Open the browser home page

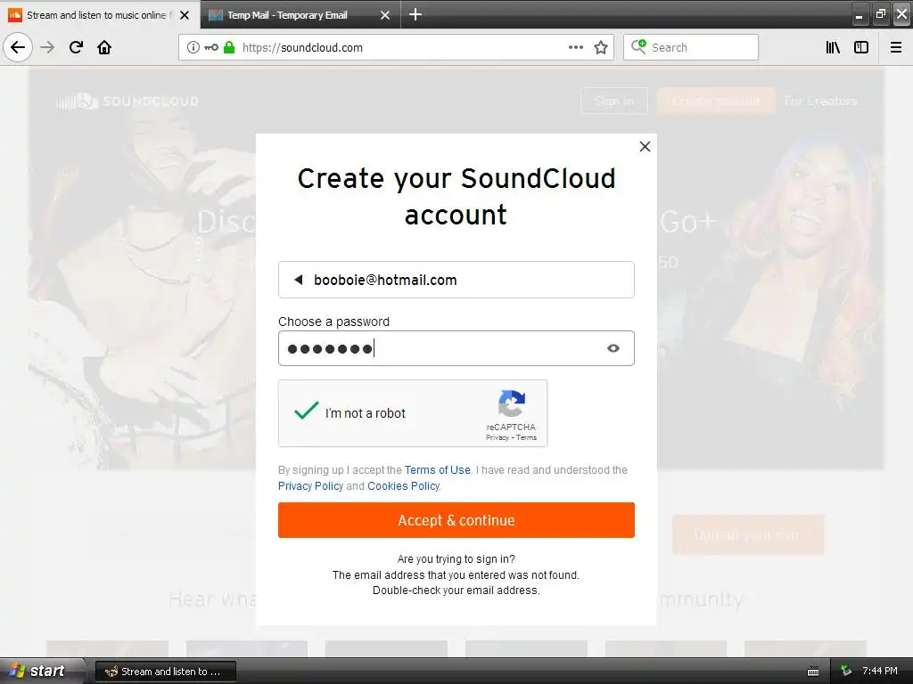(104, 47)
